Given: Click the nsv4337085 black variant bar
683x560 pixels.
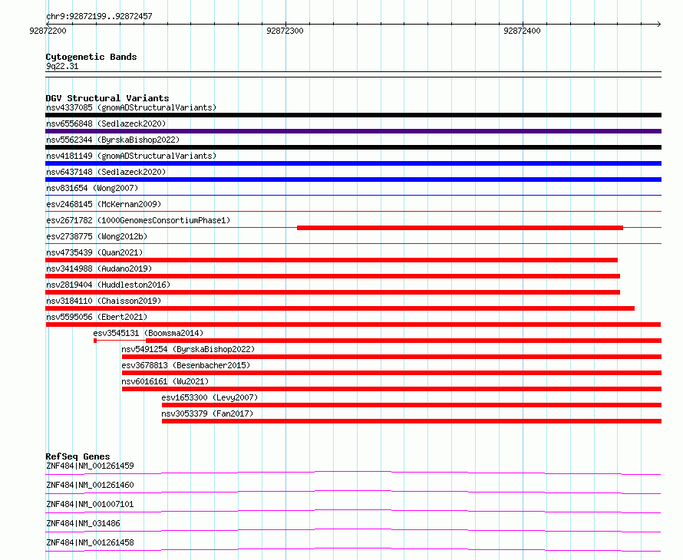Looking at the screenshot, I should 353,115.
